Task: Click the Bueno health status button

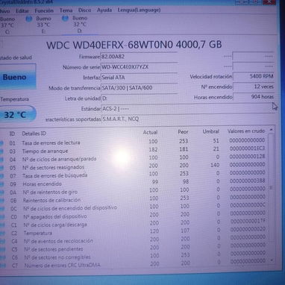Action: [x=17, y=77]
